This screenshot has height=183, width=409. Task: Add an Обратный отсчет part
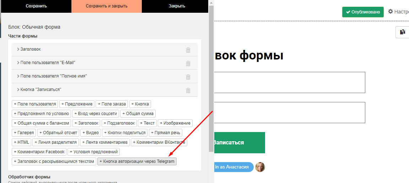58,133
